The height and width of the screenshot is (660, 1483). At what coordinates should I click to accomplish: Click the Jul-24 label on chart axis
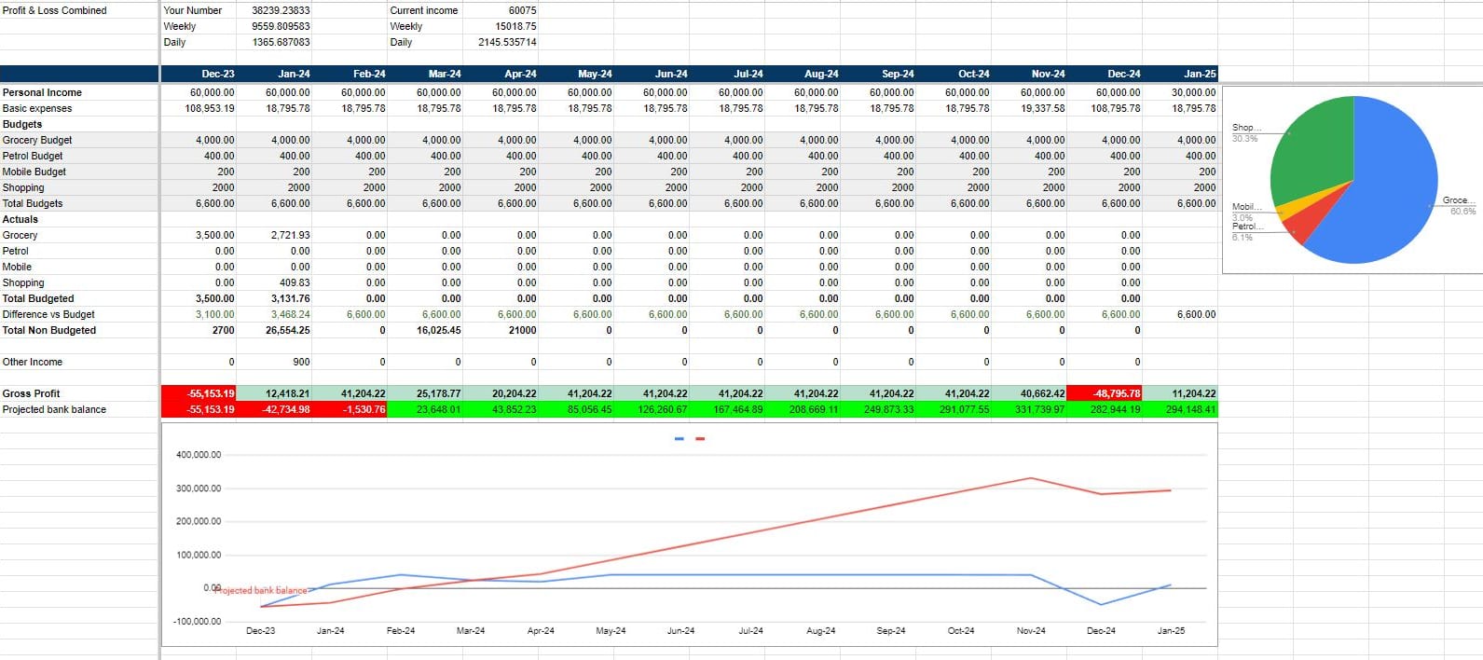point(750,631)
